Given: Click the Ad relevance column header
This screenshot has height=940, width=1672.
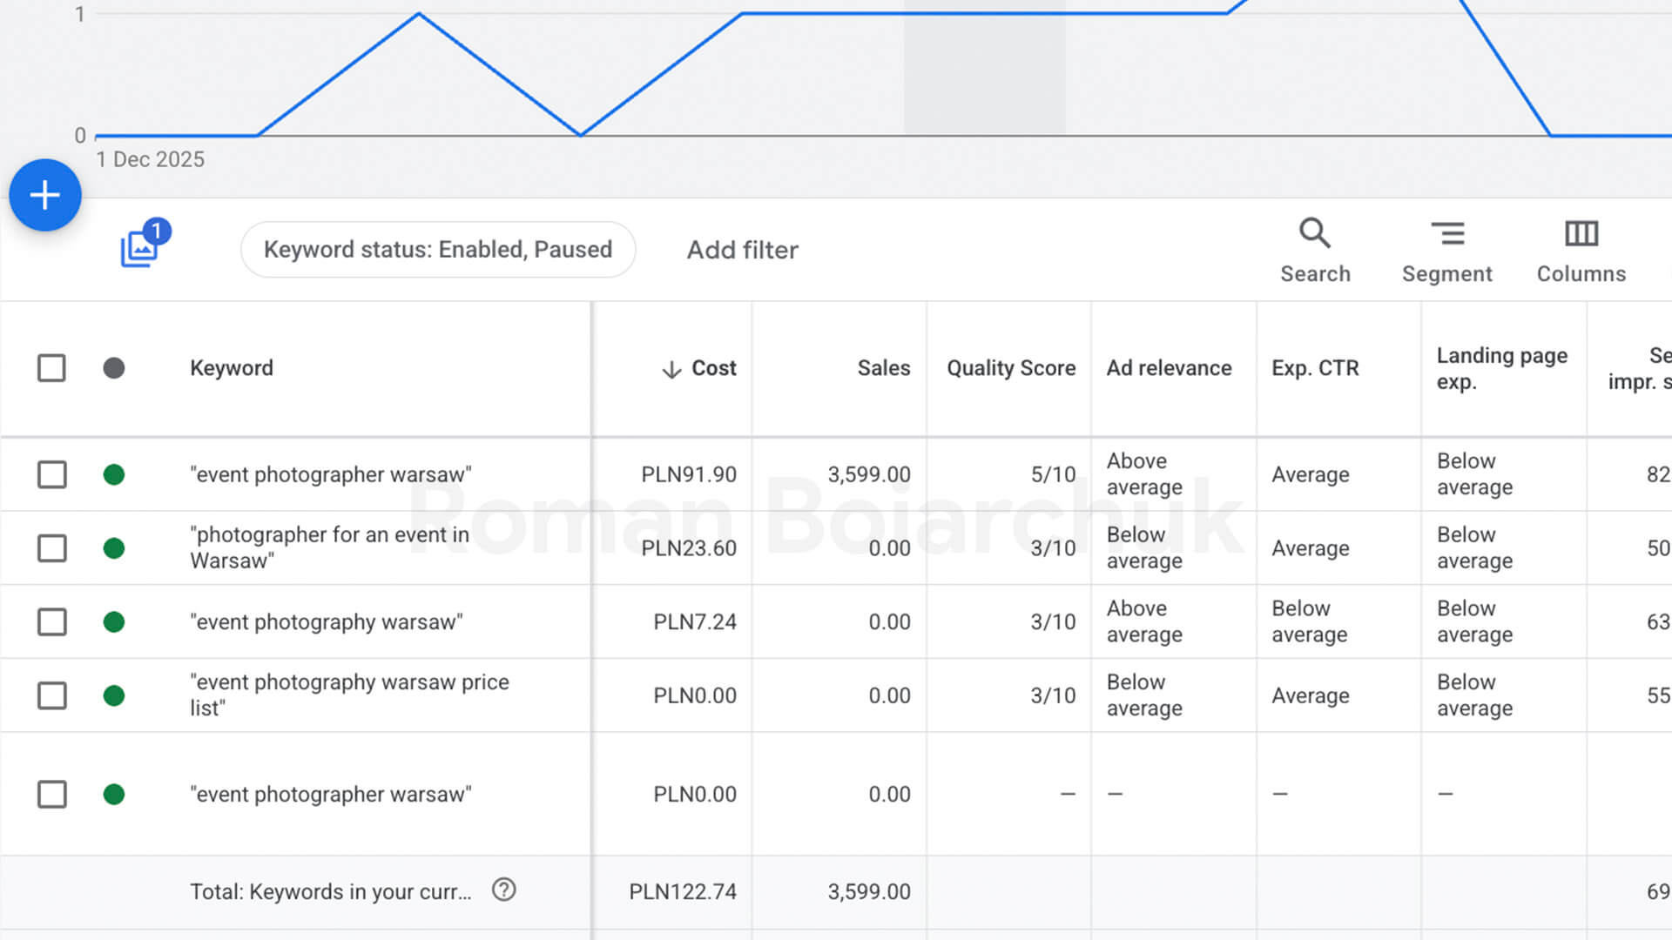Looking at the screenshot, I should click(x=1169, y=368).
